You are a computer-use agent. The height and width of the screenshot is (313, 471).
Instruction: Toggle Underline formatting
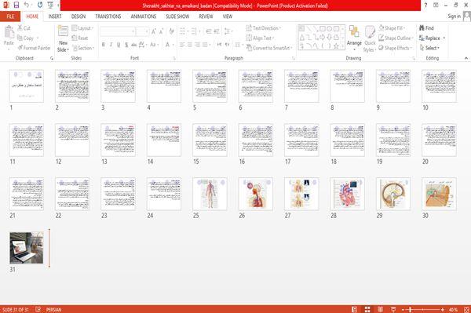[119, 45]
